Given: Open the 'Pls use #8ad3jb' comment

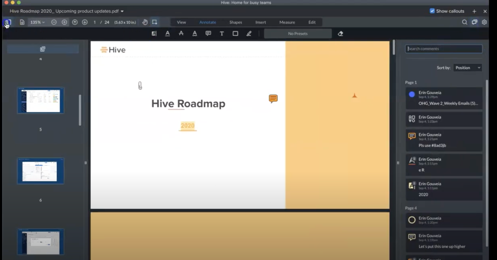Looking at the screenshot, I should click(x=444, y=140).
